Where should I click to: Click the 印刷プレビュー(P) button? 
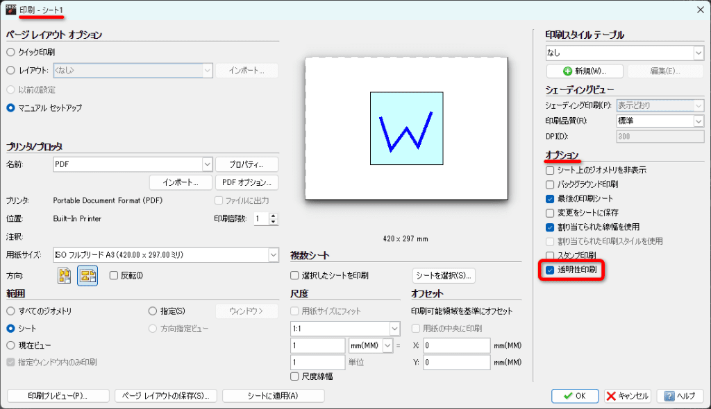coord(58,396)
